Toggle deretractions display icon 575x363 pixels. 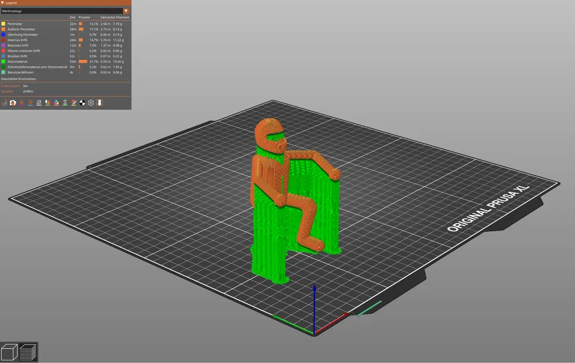(x=30, y=103)
